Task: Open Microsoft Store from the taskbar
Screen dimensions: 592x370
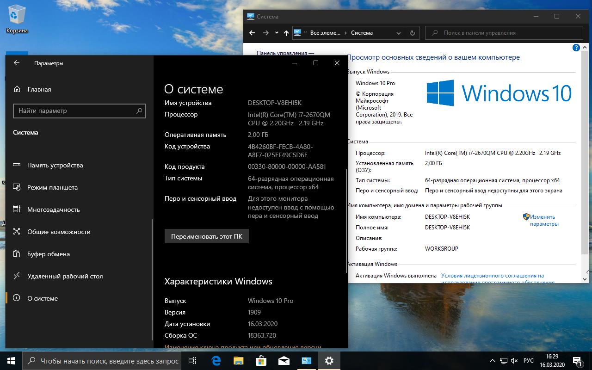Action: [x=261, y=360]
